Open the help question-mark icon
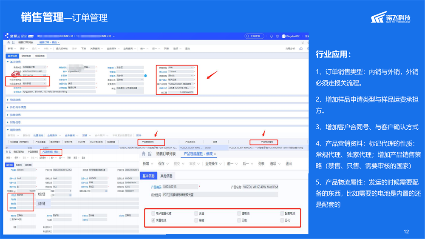 coord(277,36)
